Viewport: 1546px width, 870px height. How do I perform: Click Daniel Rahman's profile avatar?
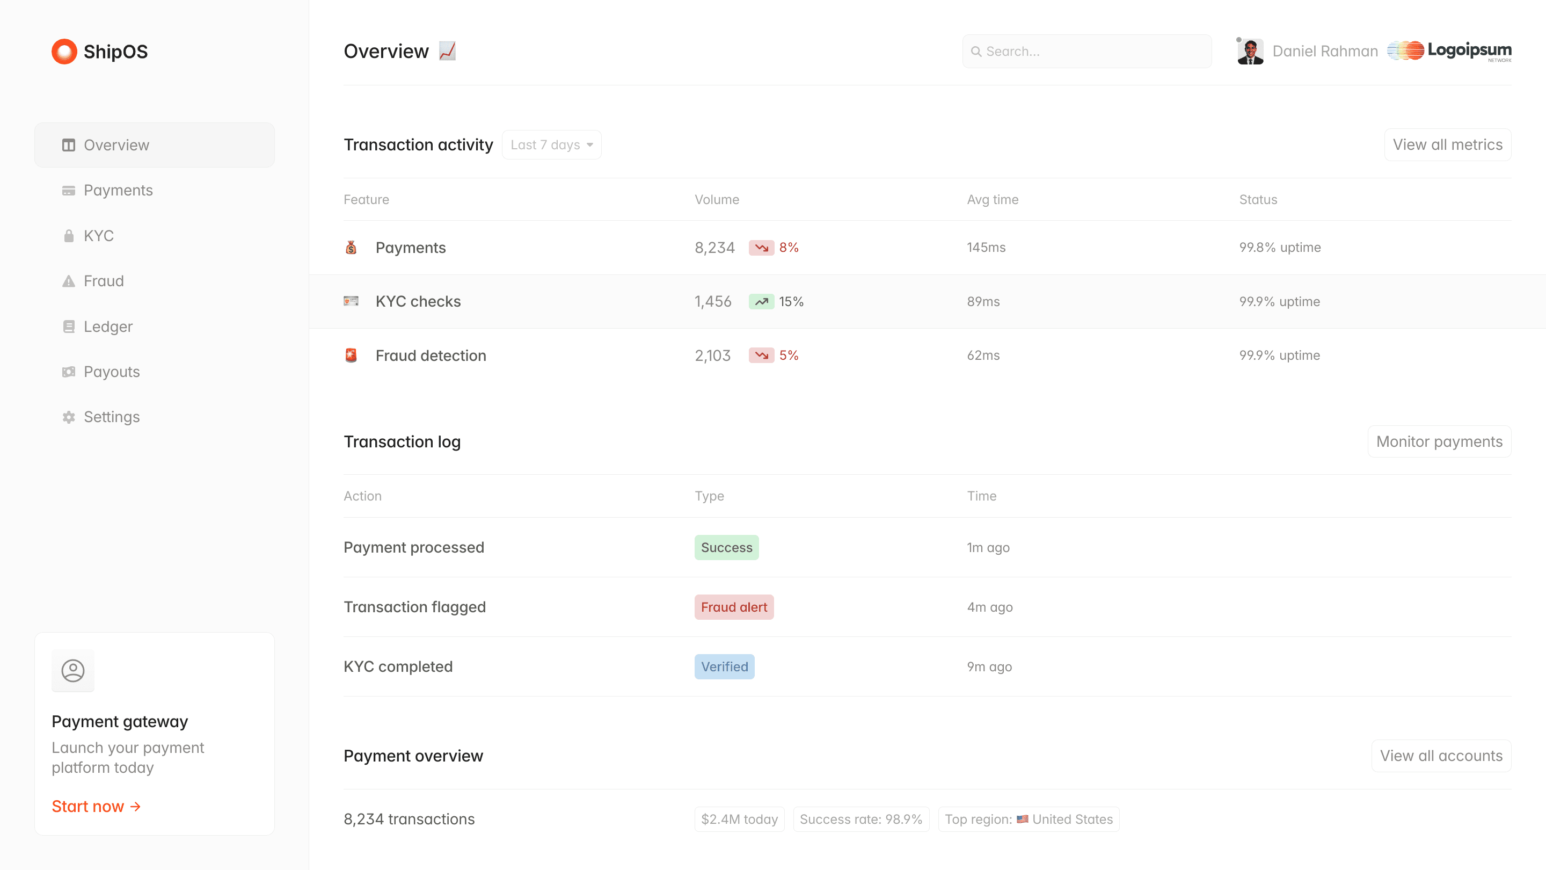coord(1250,51)
